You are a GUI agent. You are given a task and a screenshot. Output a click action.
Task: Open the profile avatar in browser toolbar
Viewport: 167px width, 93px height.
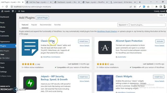165,7
